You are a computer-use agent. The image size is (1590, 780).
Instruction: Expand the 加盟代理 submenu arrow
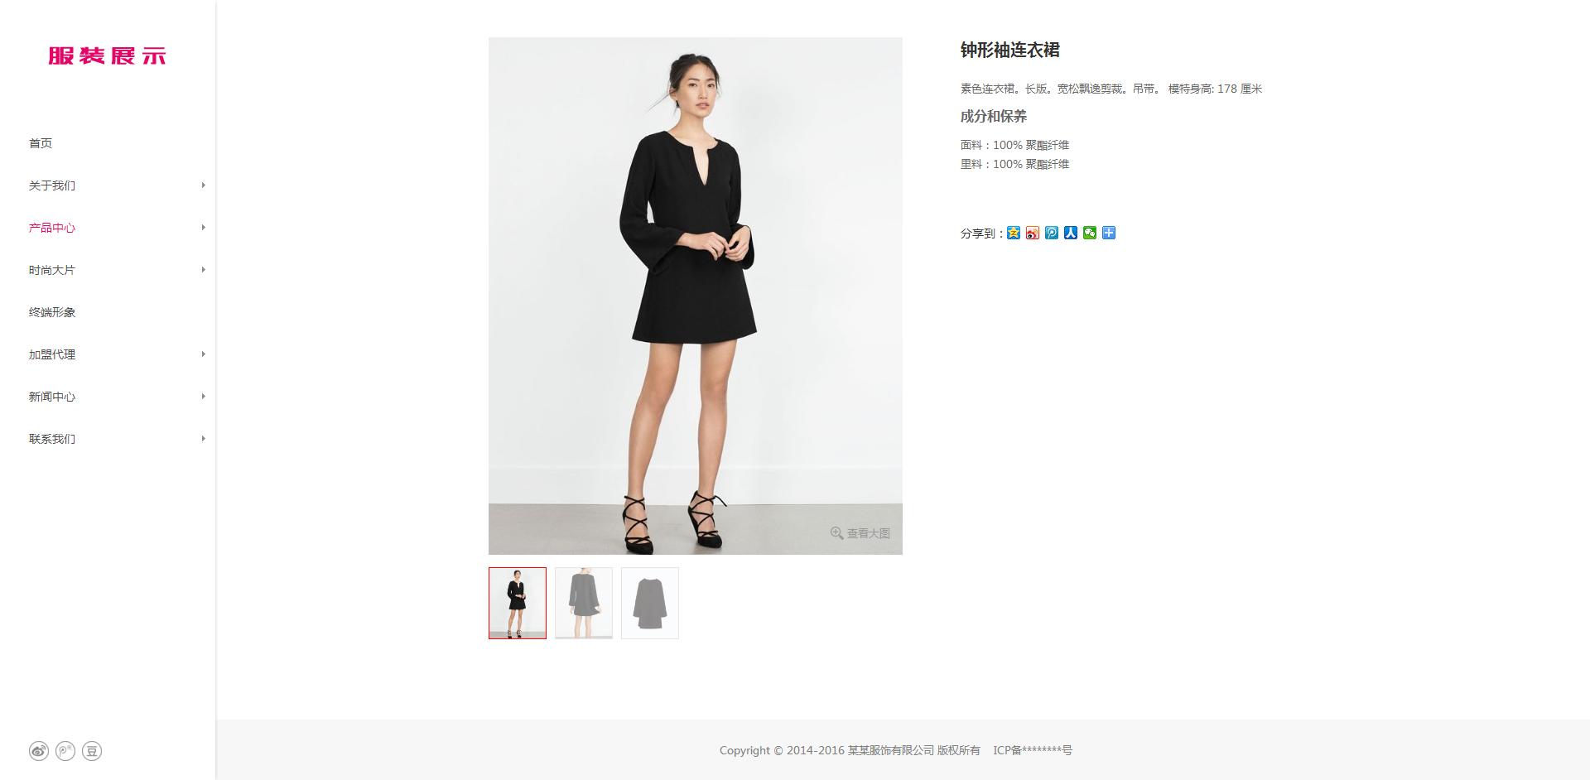point(203,354)
